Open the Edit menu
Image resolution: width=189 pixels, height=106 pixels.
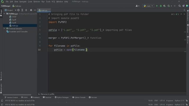[12, 1]
